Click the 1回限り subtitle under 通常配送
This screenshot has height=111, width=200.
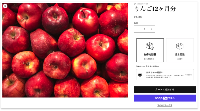click(180, 59)
